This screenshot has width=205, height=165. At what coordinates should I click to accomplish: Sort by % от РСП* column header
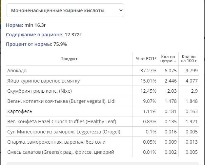[146, 59]
